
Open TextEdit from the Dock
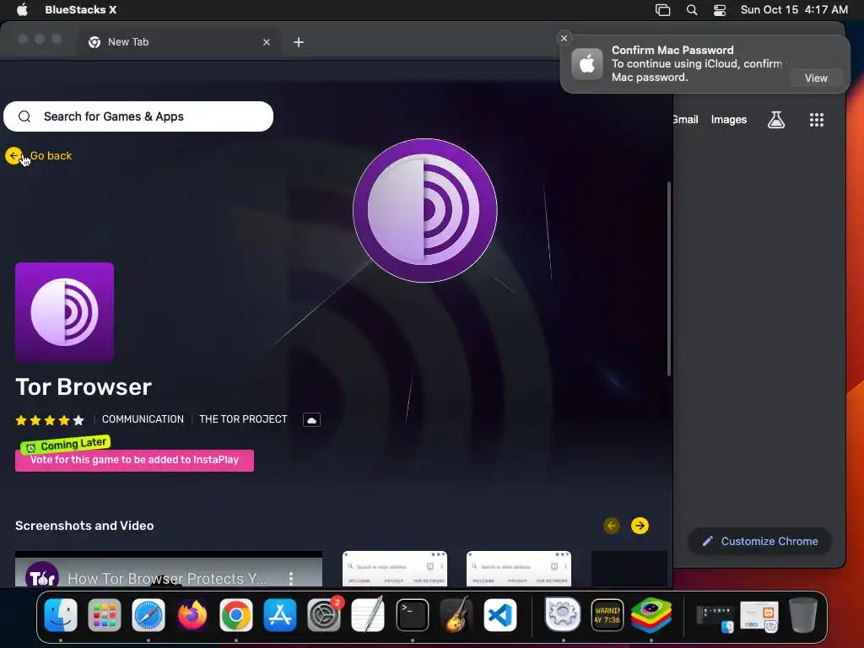pyautogui.click(x=368, y=615)
